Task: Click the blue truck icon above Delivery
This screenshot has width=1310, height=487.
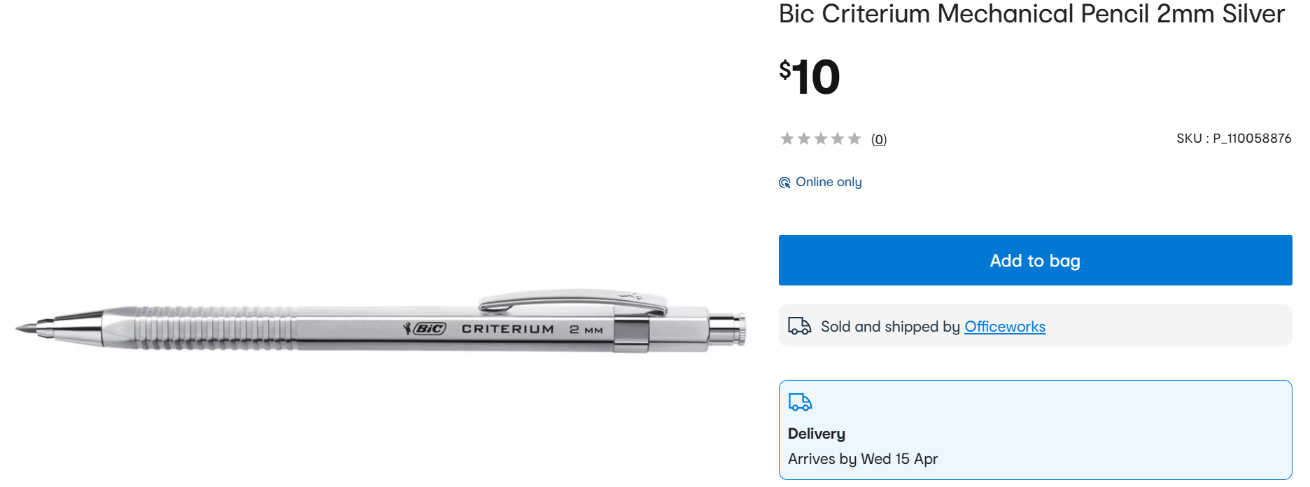Action: [800, 402]
